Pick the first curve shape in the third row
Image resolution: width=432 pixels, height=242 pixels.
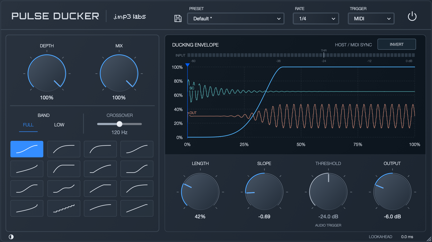27,188
